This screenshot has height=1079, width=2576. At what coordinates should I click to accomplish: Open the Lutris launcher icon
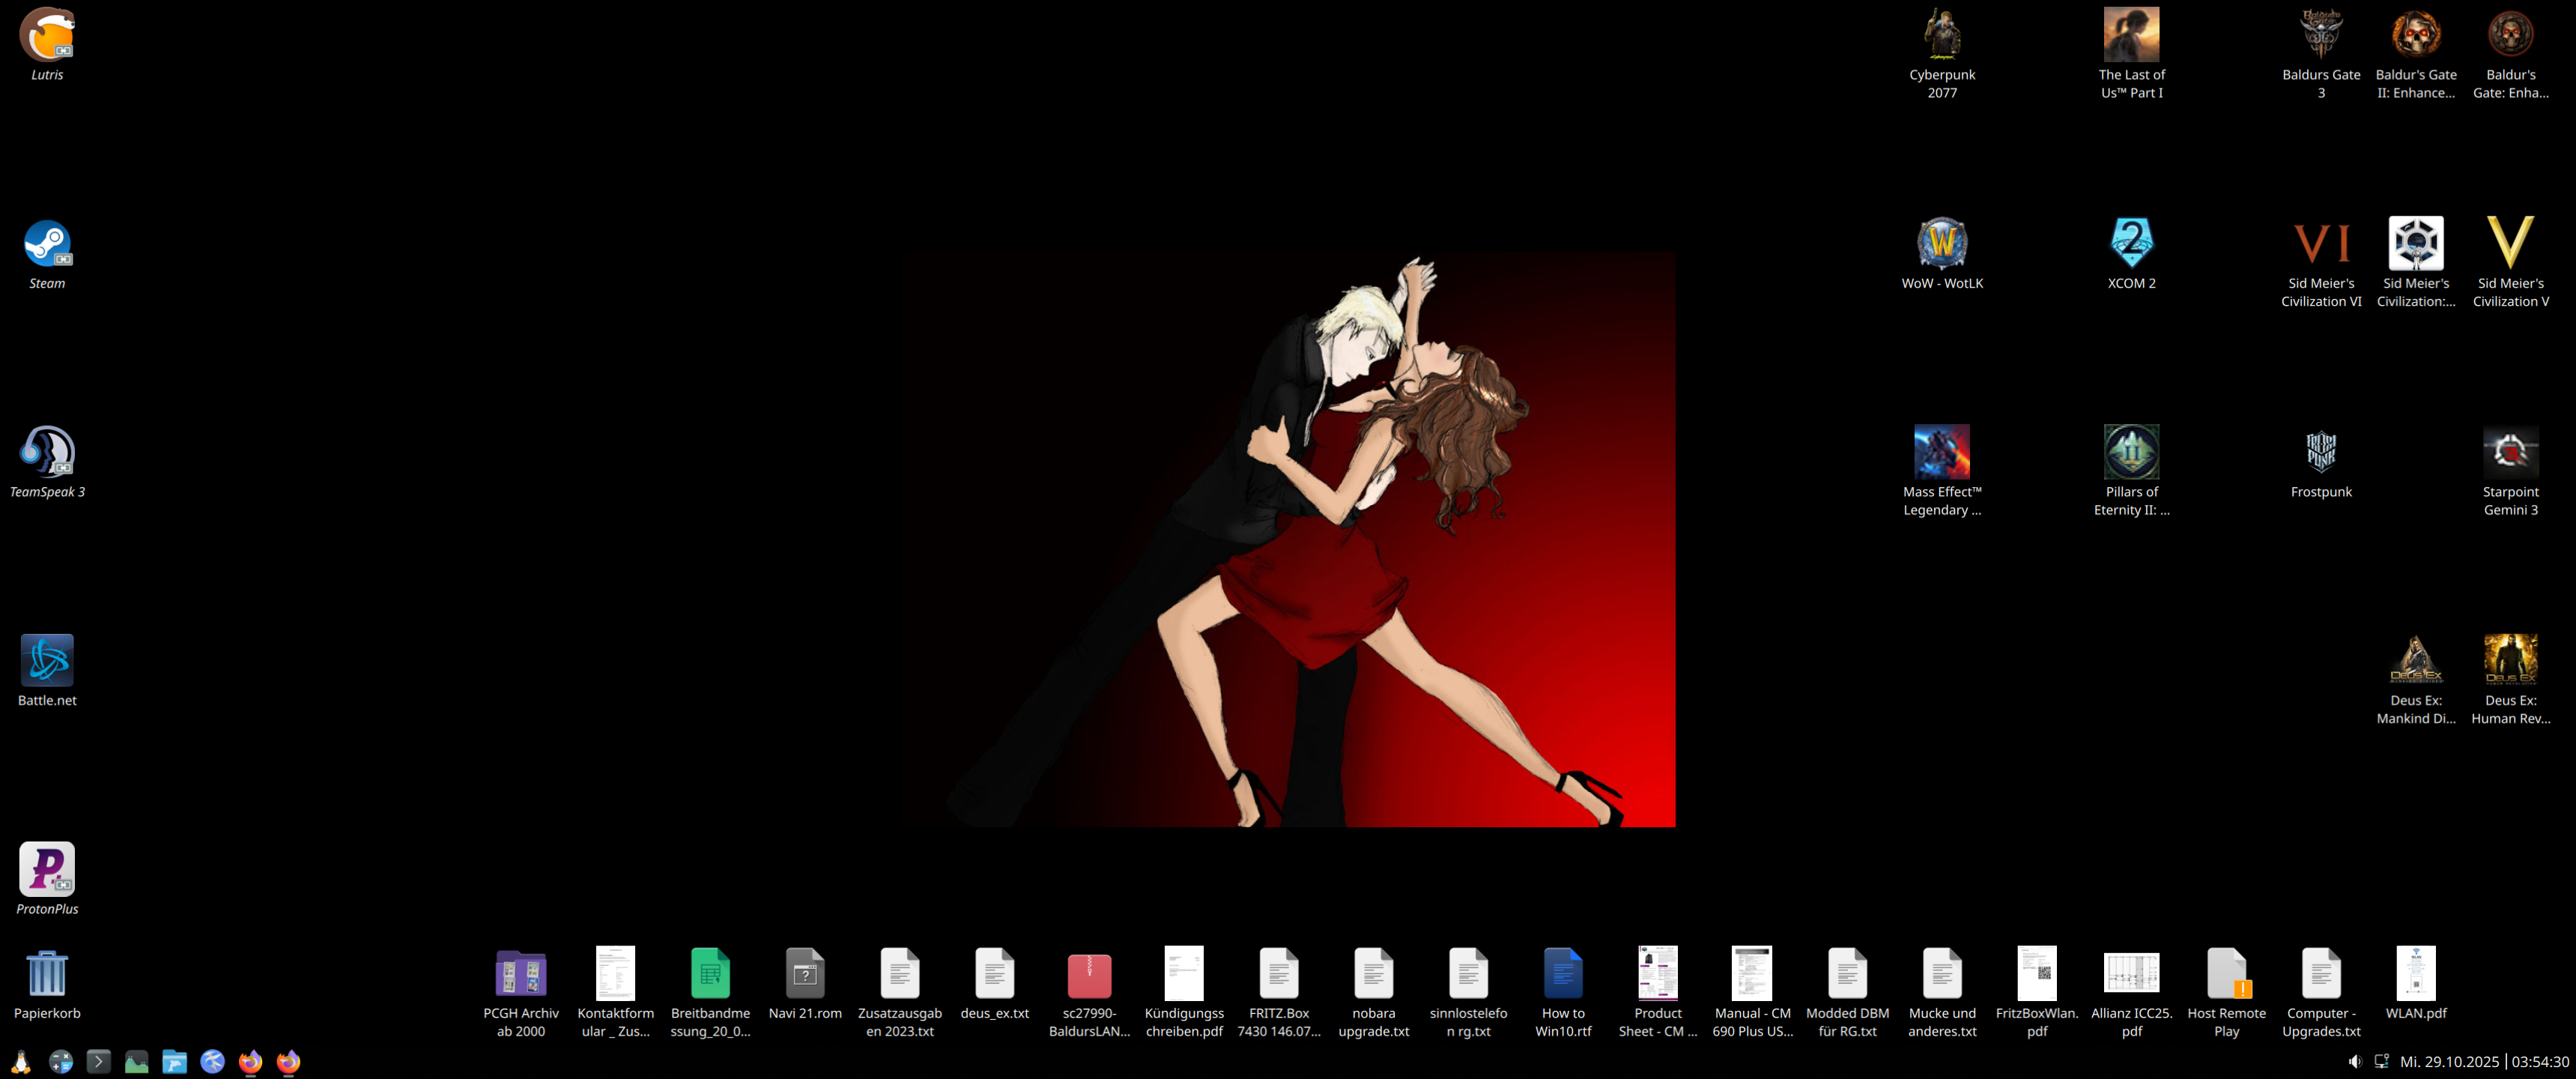tap(47, 36)
